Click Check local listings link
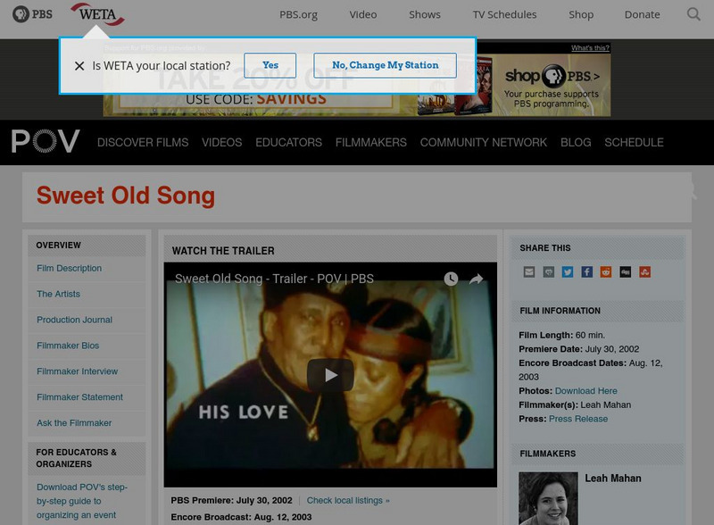 (348, 500)
